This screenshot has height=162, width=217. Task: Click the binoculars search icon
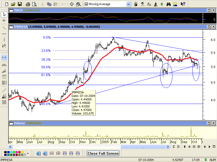tap(168, 4)
